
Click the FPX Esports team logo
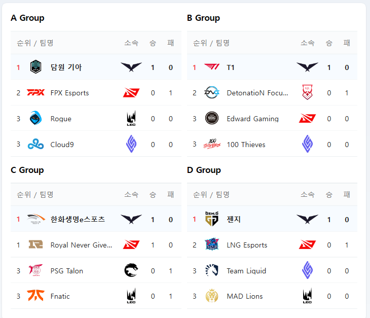click(35, 93)
